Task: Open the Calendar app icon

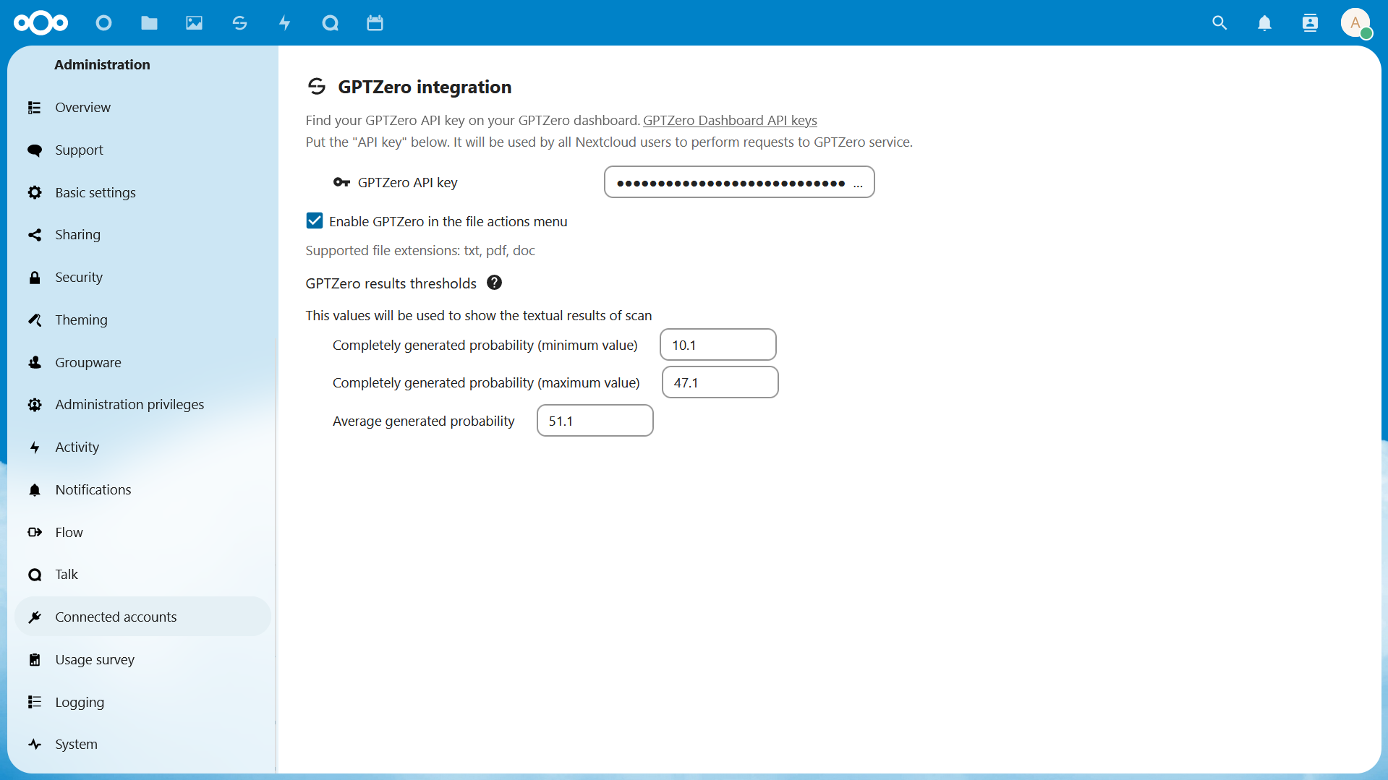Action: (375, 23)
